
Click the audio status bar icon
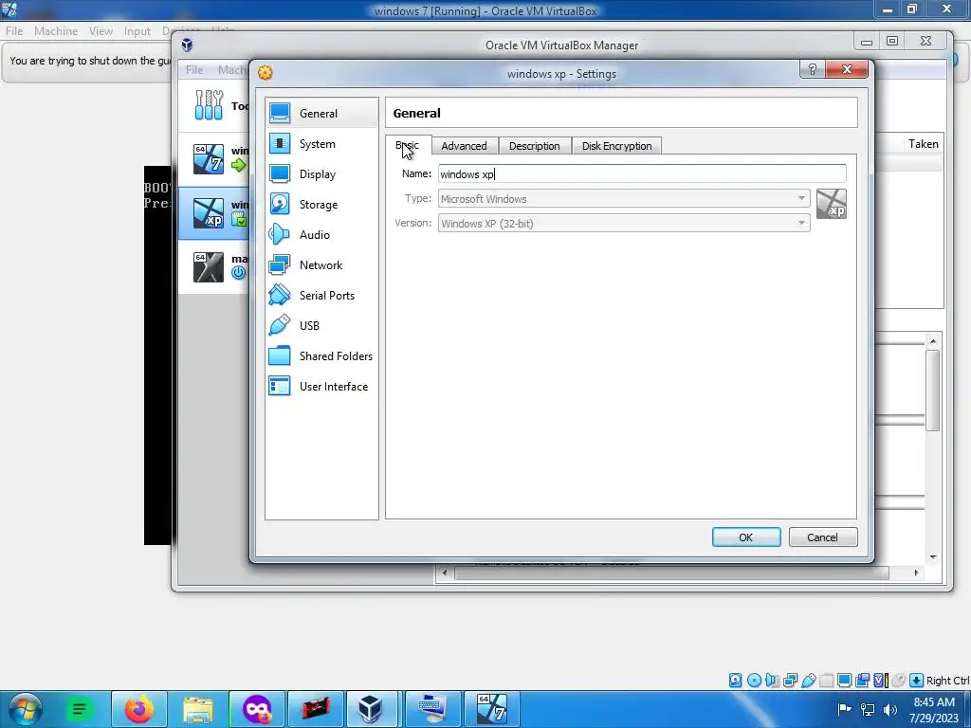[772, 681]
